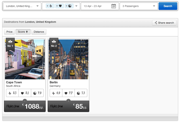This screenshot has width=180, height=123.
Task: Click the Berlin No 2 crown badge
Action: (x=54, y=43)
